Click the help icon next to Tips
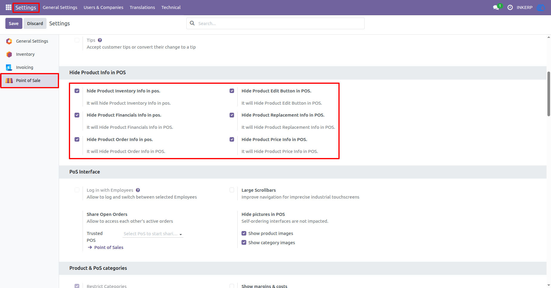This screenshot has height=288, width=551. [x=100, y=40]
